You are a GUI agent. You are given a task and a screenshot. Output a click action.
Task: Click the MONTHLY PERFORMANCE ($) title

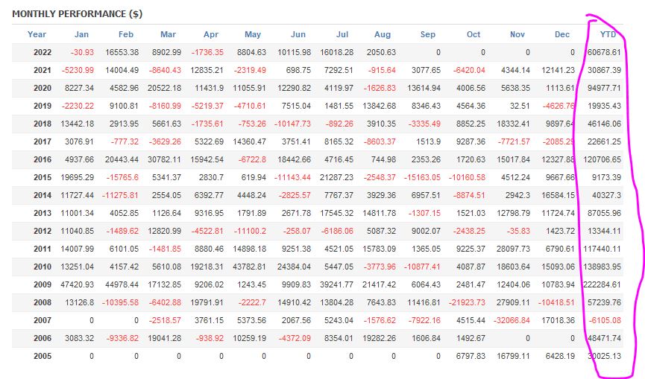pyautogui.click(x=78, y=14)
